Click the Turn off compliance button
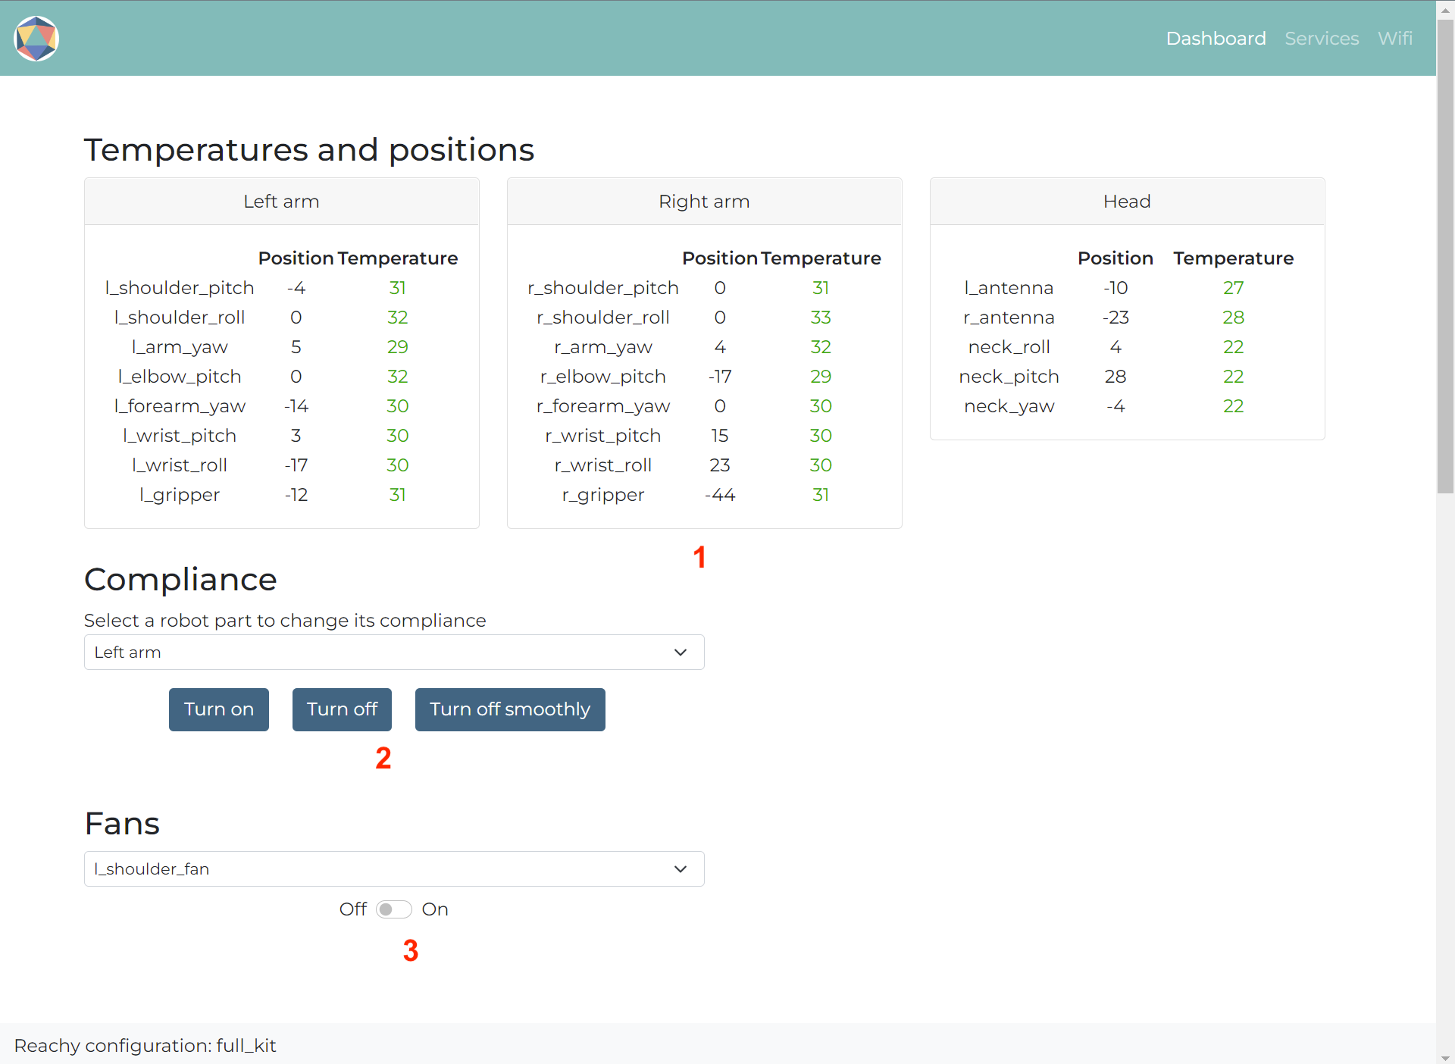The width and height of the screenshot is (1455, 1064). click(x=341, y=709)
